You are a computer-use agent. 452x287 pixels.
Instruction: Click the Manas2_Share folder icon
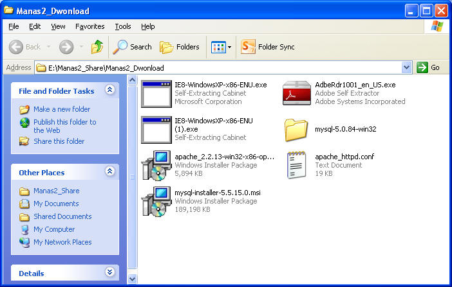click(24, 191)
